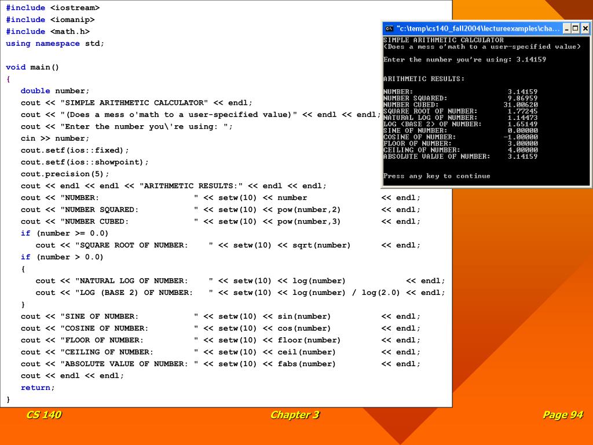Screen dimensions: 593x445
Task: Click console value 1.65149 for LOG BASE 2
Action: click(x=522, y=124)
